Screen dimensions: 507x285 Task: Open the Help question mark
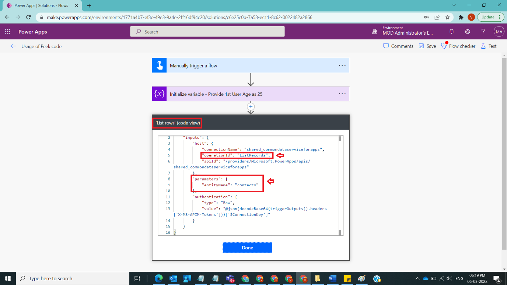(483, 32)
